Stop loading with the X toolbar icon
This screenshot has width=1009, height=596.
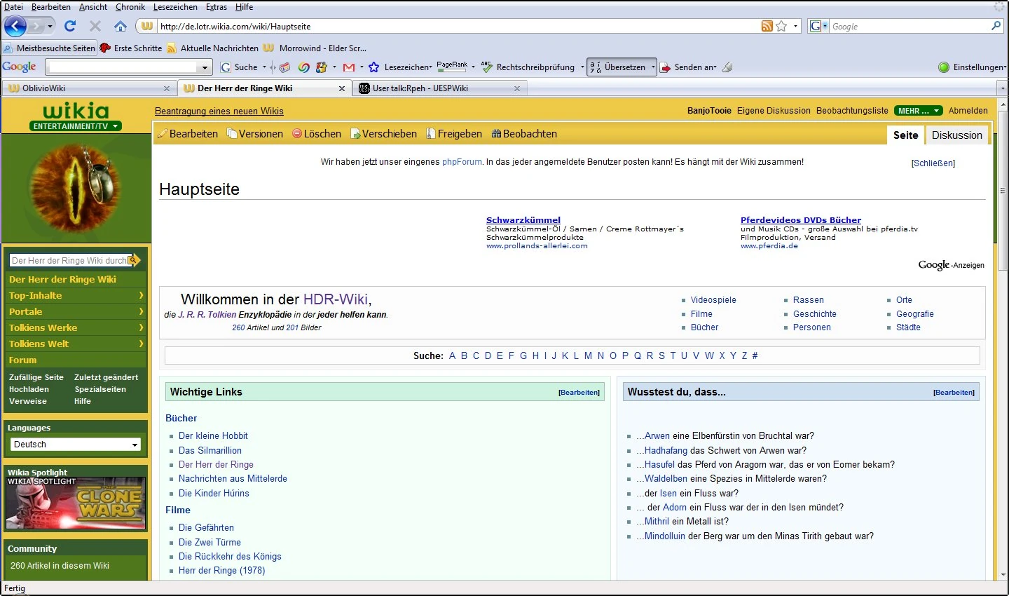(x=95, y=26)
